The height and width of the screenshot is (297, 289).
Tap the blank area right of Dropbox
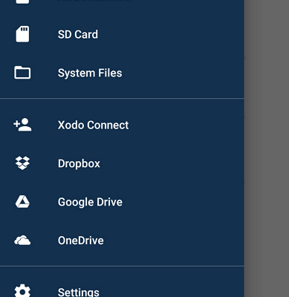[x=172, y=163]
